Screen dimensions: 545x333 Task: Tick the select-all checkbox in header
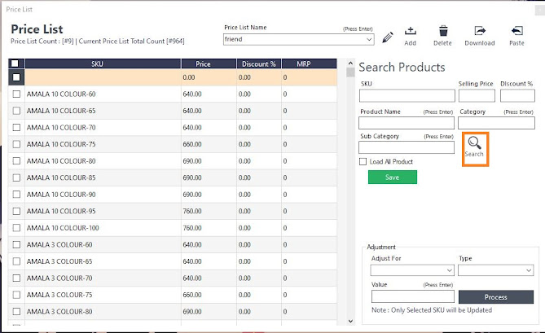16,64
